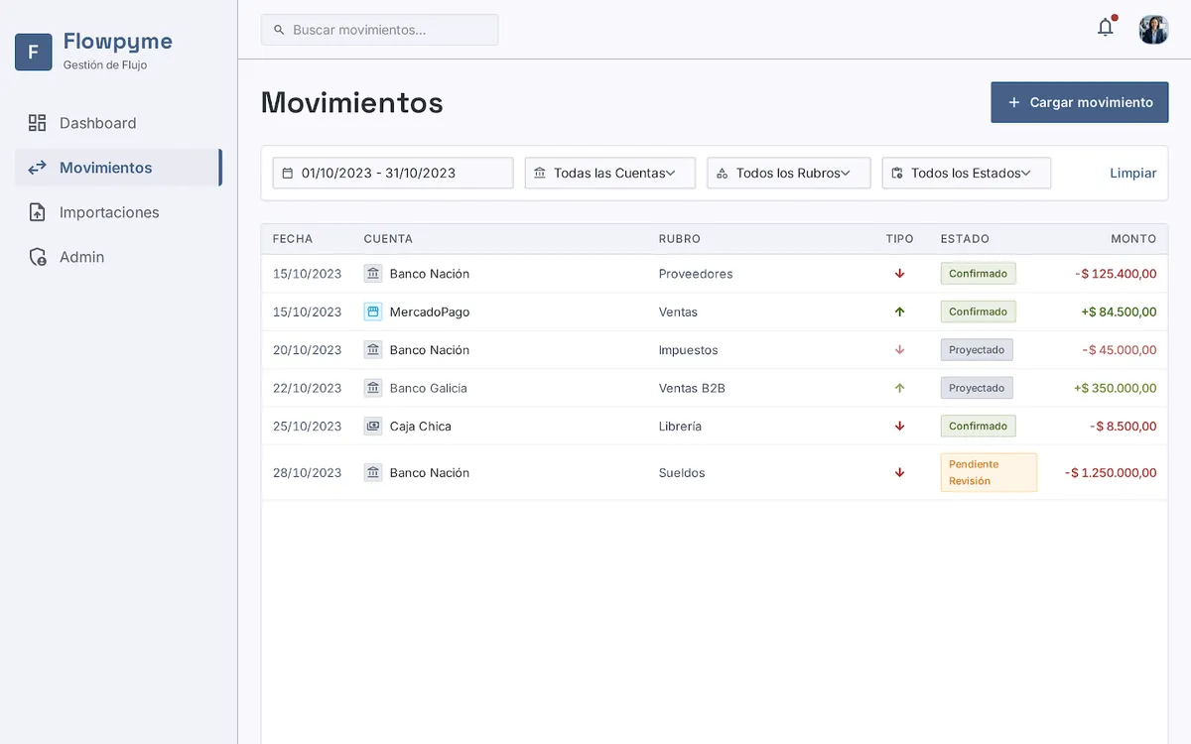Go to Dashboard in sidebar
This screenshot has width=1191, height=744.
click(118, 123)
